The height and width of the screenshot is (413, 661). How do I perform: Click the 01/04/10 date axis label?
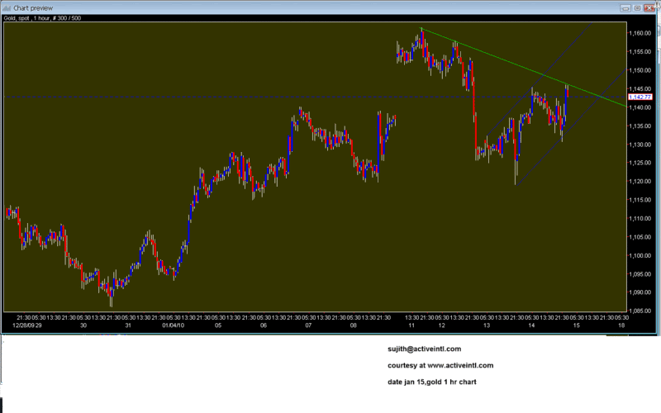point(173,325)
